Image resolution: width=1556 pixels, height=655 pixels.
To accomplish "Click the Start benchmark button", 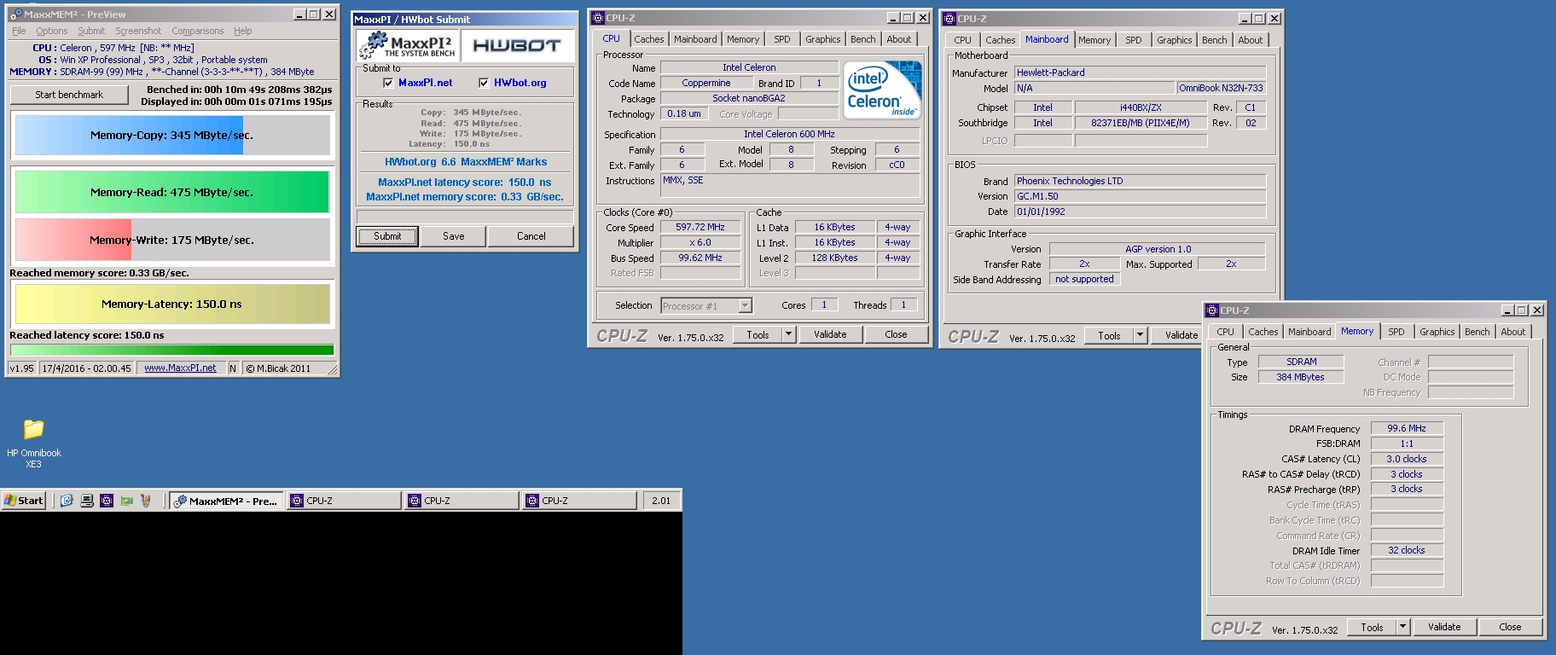I will tap(69, 95).
